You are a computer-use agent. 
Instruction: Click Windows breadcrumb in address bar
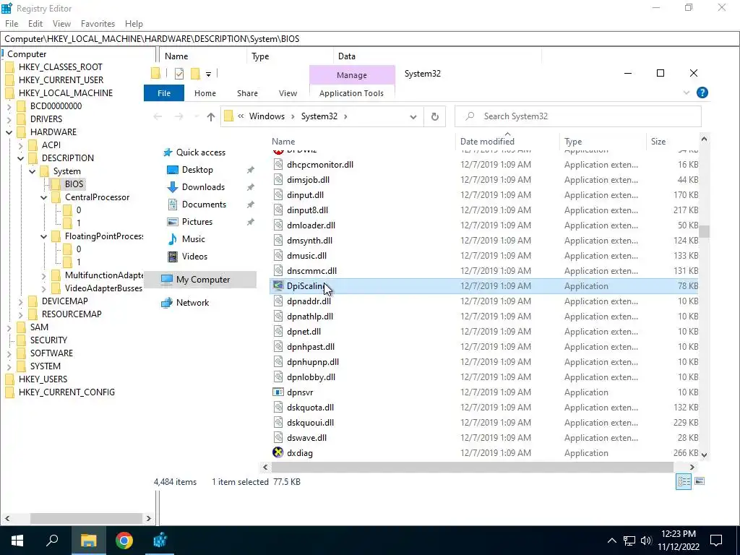click(267, 116)
